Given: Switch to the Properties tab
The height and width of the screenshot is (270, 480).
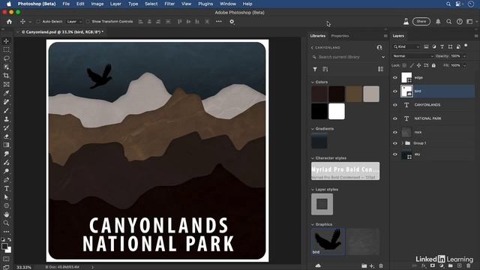Looking at the screenshot, I should pyautogui.click(x=340, y=36).
